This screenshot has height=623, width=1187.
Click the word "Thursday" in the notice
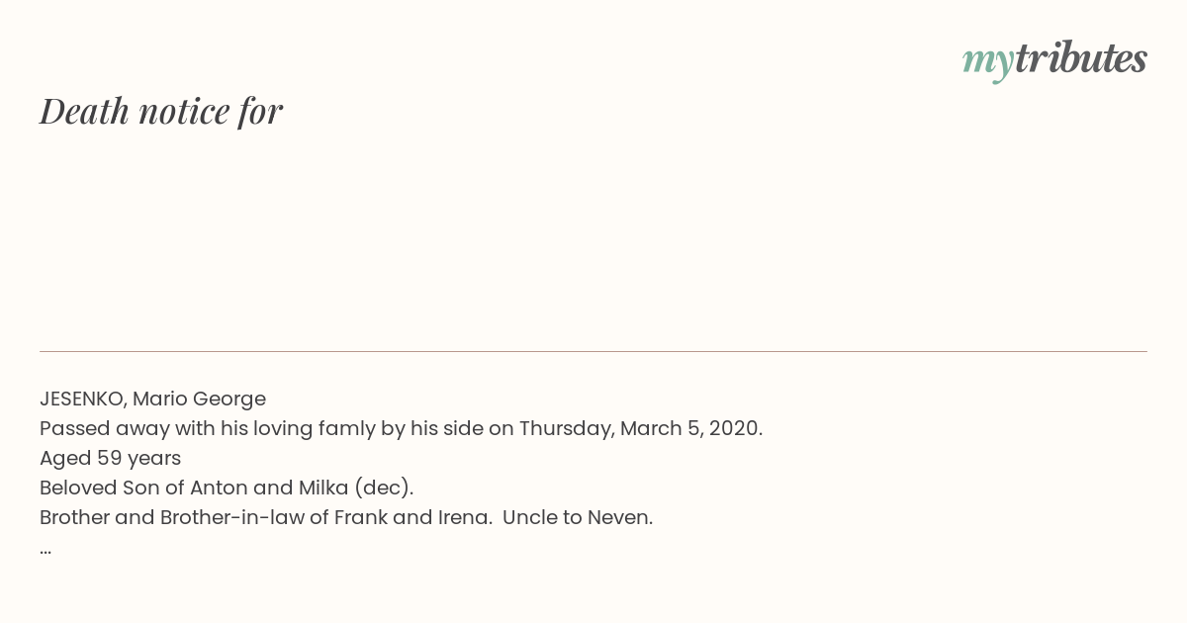point(566,428)
